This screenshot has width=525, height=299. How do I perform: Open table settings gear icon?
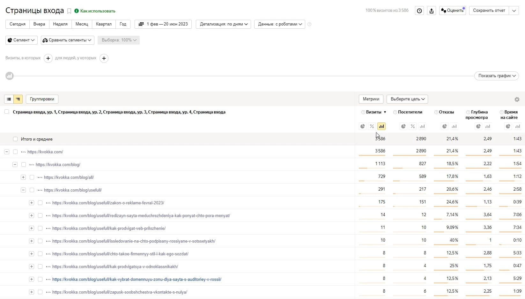517,99
